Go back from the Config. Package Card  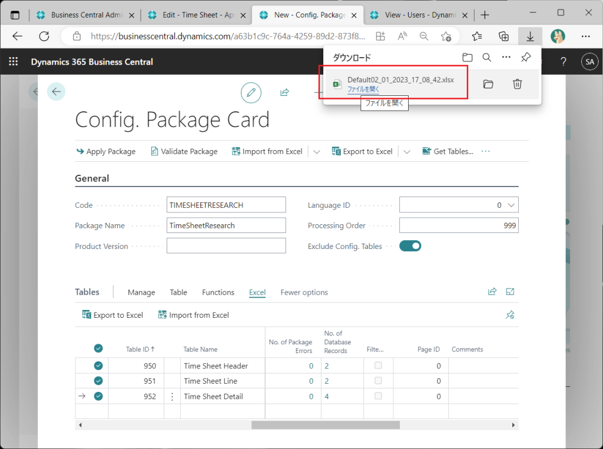pos(56,91)
